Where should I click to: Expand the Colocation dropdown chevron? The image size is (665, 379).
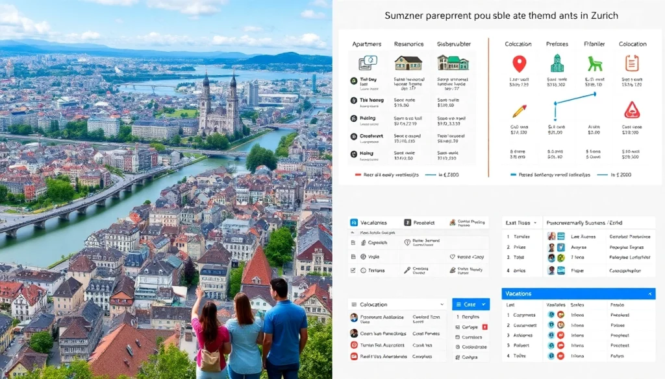coord(442,304)
